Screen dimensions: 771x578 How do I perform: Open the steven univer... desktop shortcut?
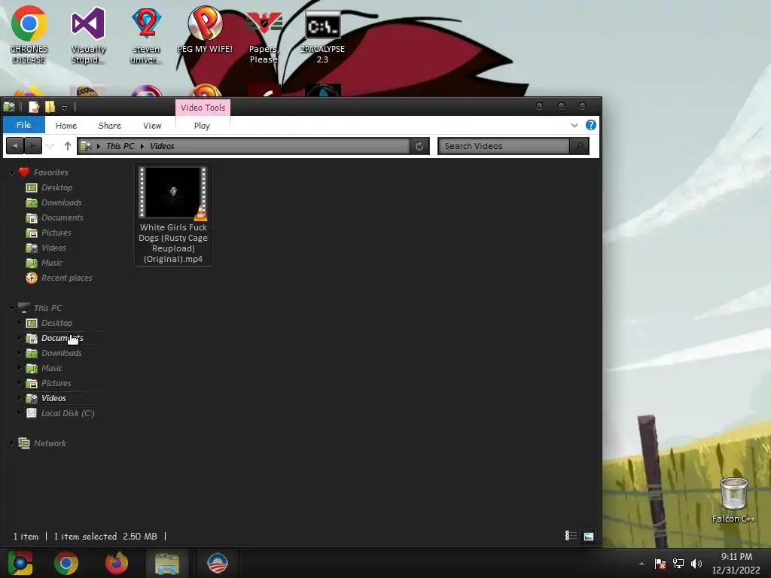[x=146, y=35]
